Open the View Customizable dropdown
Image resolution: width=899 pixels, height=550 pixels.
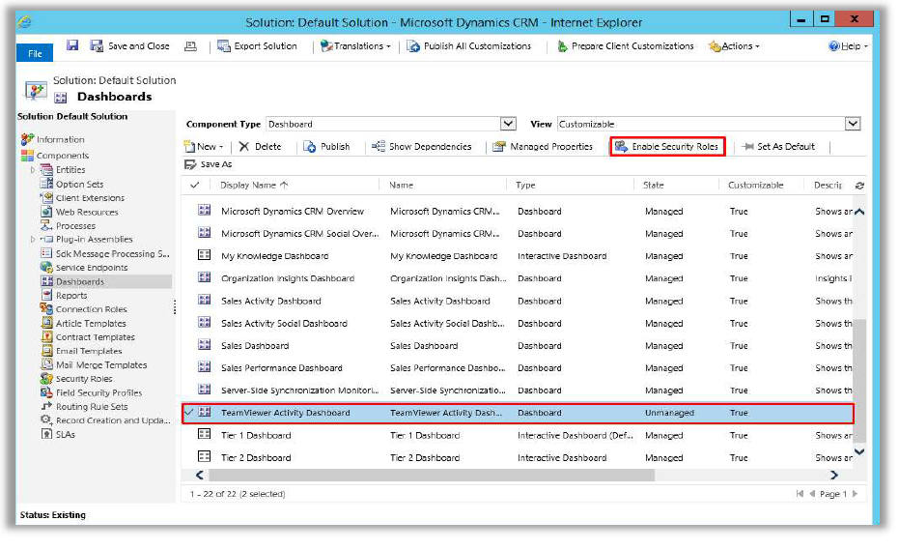[852, 124]
